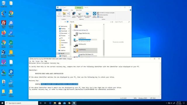Select Local Disk (C:) drive

point(85,40)
